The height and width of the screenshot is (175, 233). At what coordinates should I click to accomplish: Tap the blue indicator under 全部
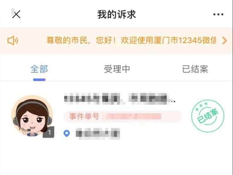39,80
